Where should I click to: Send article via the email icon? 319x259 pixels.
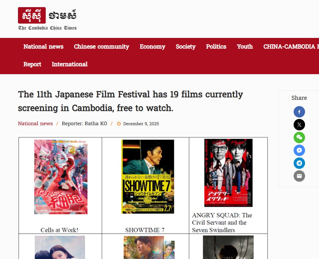(299, 176)
